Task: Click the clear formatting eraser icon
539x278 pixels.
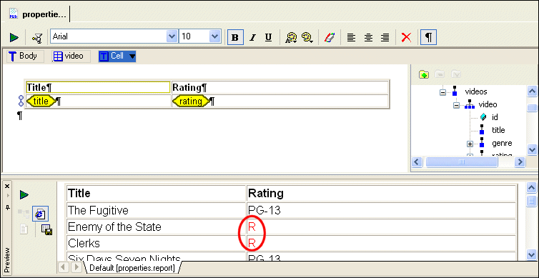Action: tap(329, 37)
